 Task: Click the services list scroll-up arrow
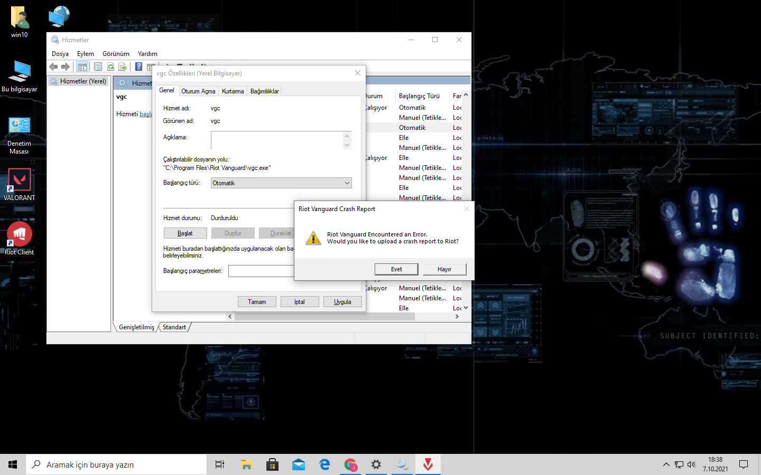(466, 95)
